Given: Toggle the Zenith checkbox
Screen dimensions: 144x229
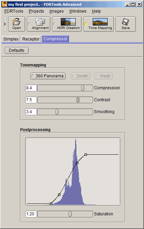Looking at the screenshot, I should pos(73,76).
